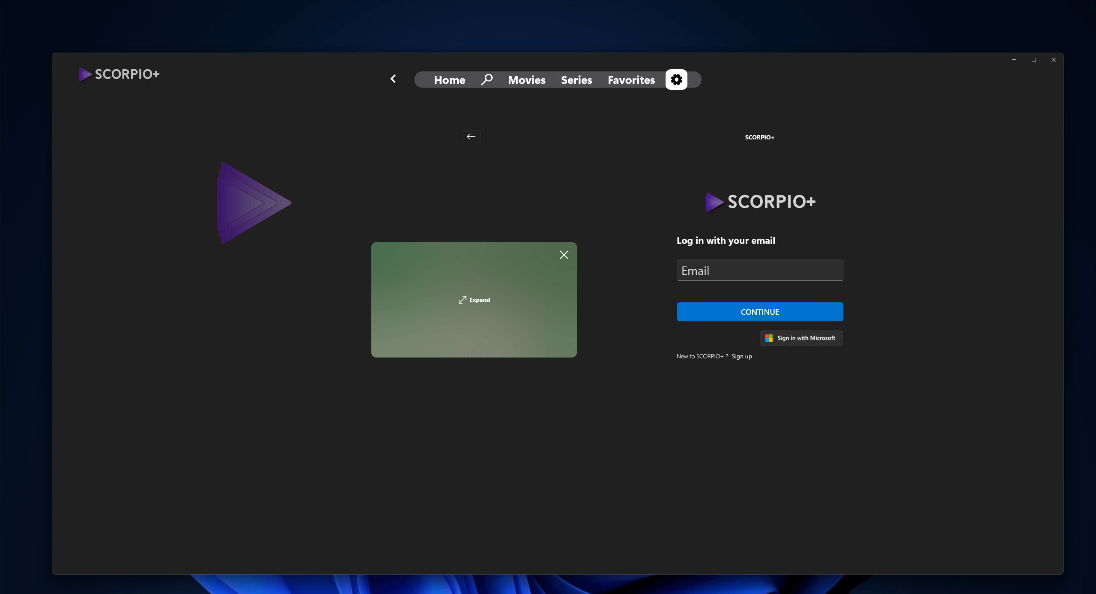The width and height of the screenshot is (1096, 594).
Task: Select the Series tab
Action: tap(576, 80)
